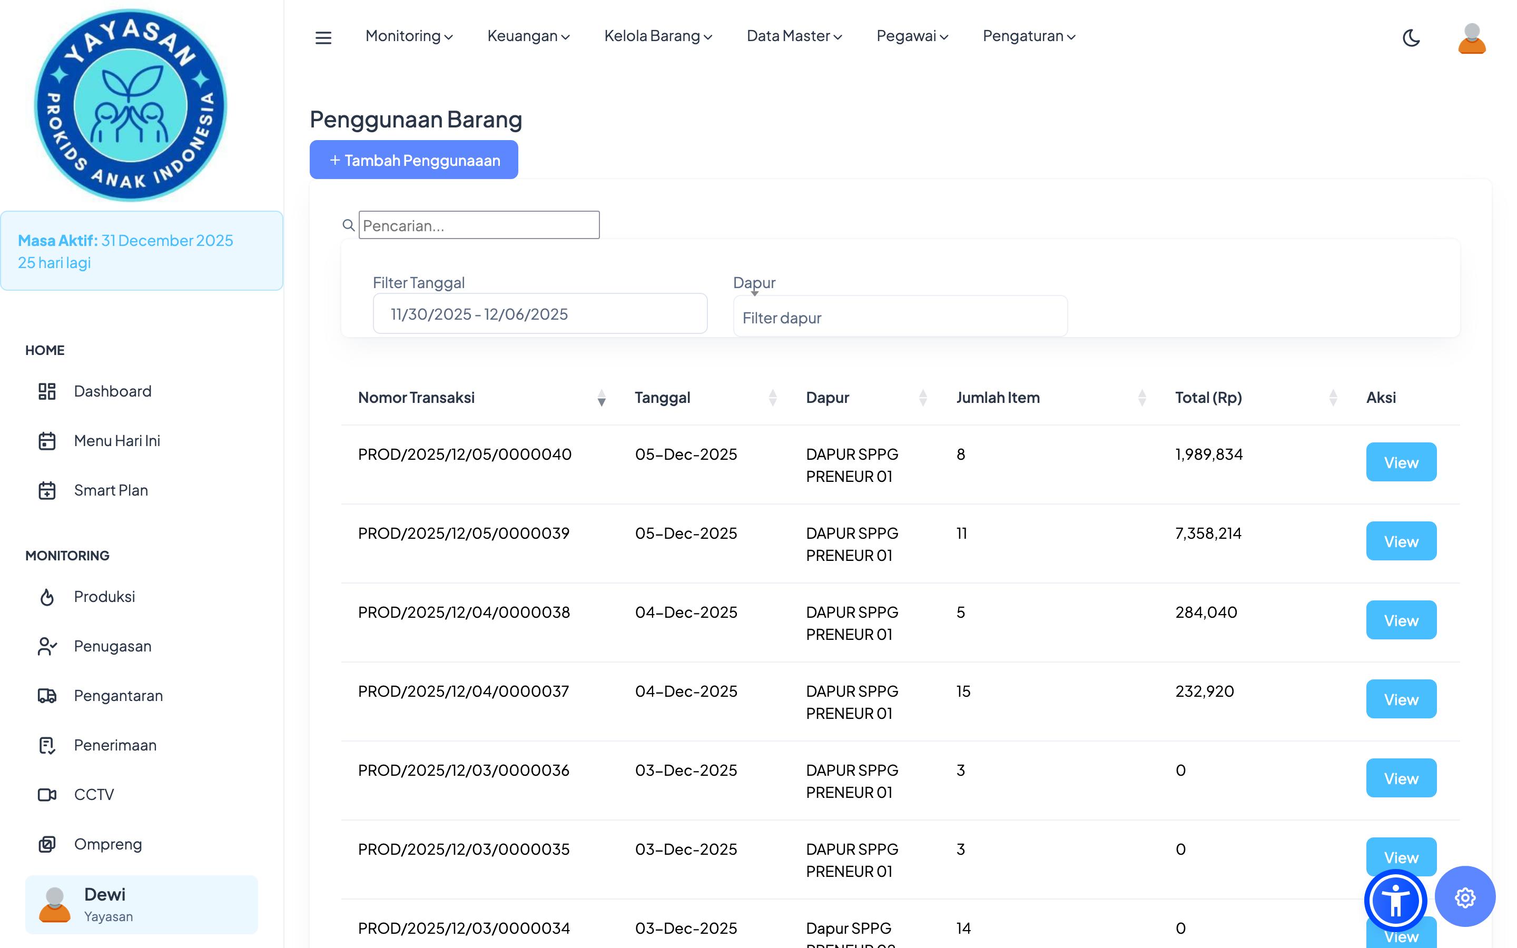The height and width of the screenshot is (948, 1517).
Task: Open the Keuangan menu
Action: (528, 36)
